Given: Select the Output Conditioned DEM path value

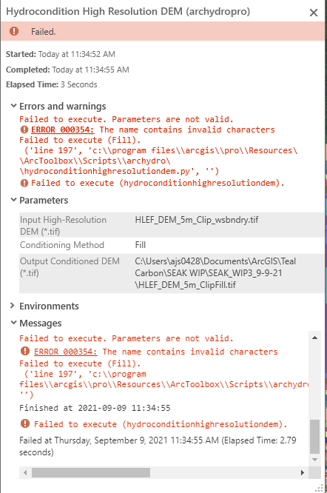Looking at the screenshot, I should tap(215, 273).
